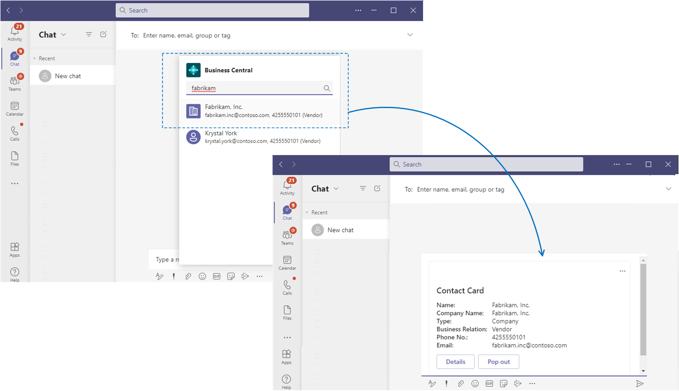Open Files in the back window sidebar

[x=15, y=158]
